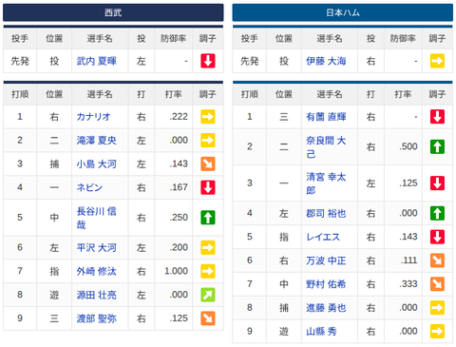Open player page for 山縣 秀
Screen dimensions: 456x347
pyautogui.click(x=321, y=331)
